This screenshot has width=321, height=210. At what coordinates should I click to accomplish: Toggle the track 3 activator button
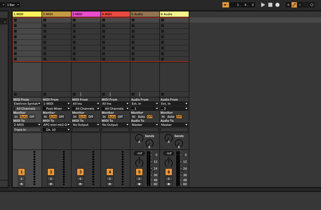coord(80,172)
